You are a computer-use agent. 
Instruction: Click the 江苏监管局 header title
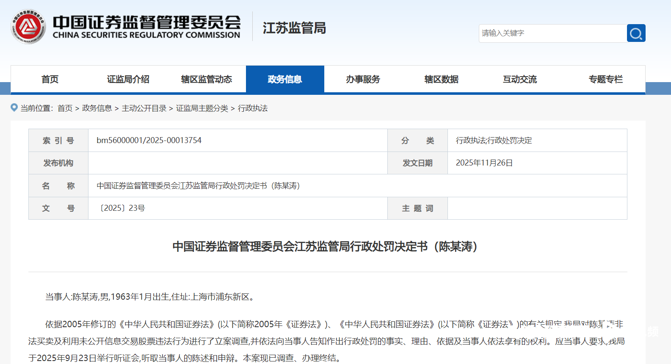point(294,28)
